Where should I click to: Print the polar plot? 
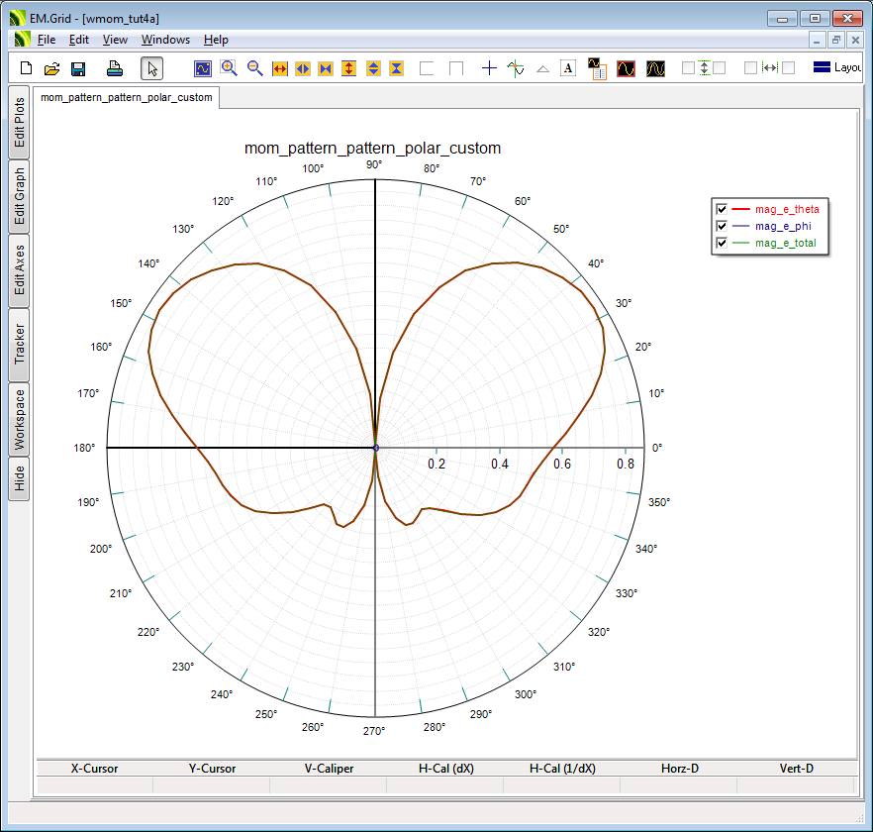coord(115,68)
